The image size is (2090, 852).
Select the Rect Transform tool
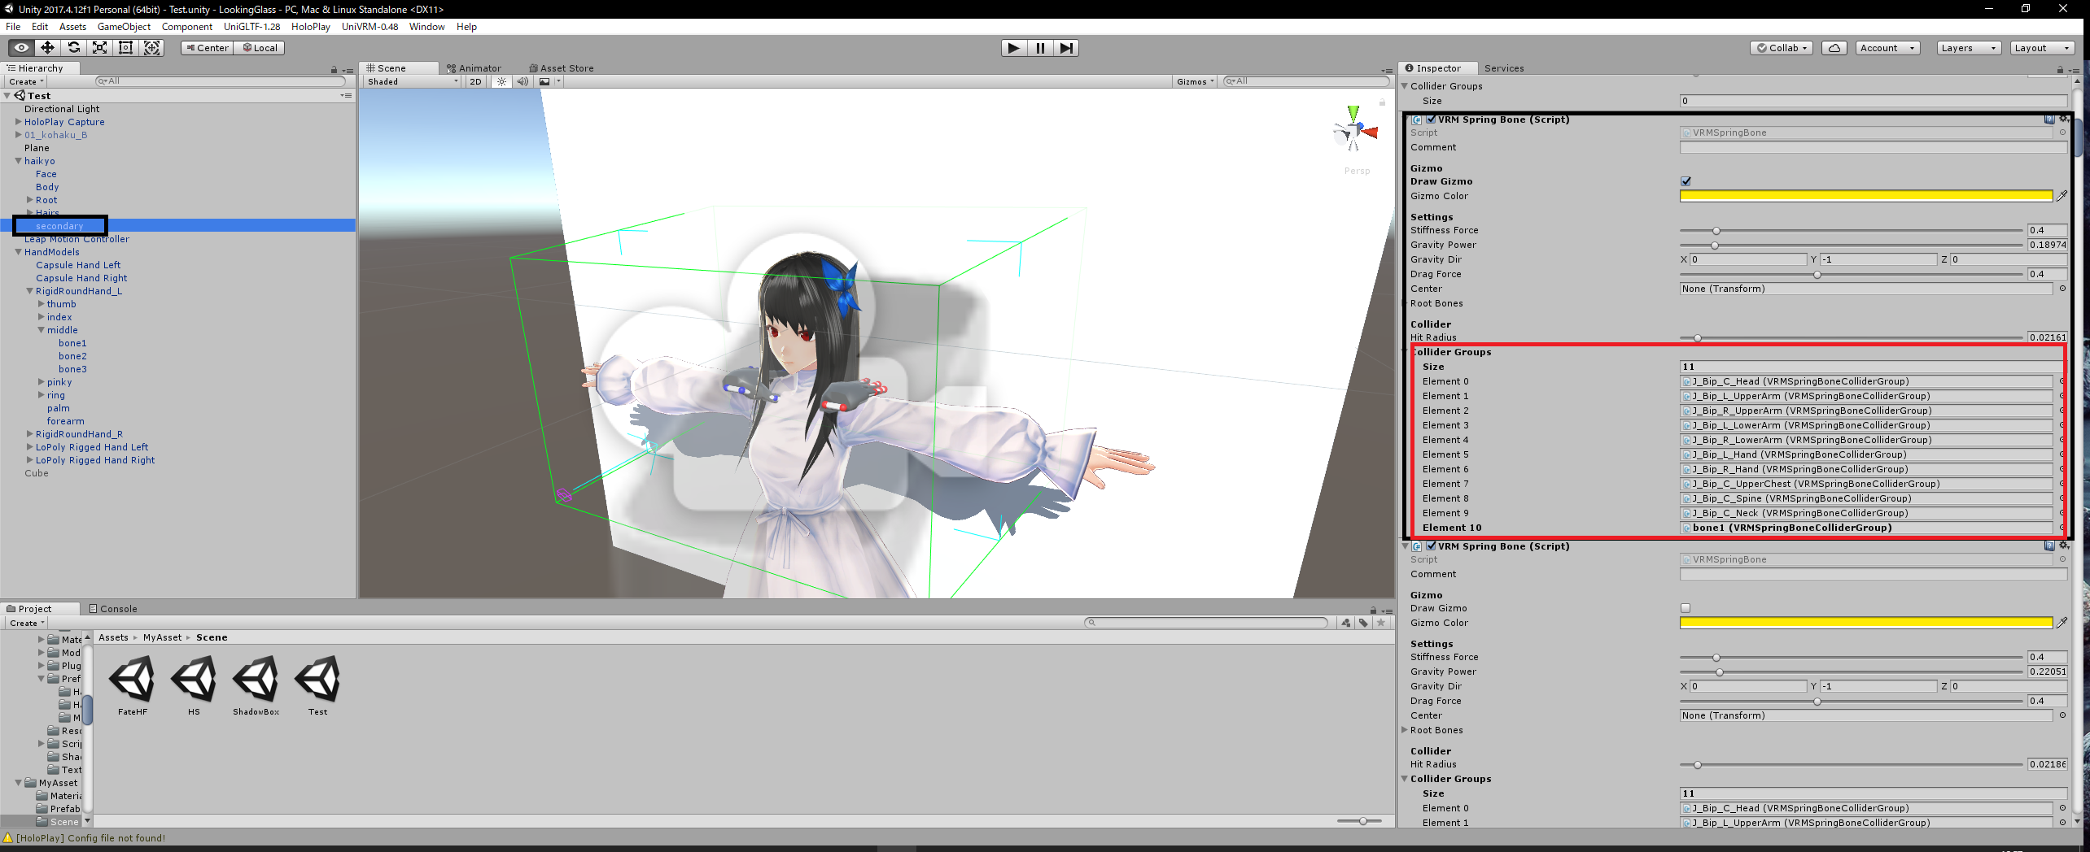(x=125, y=48)
